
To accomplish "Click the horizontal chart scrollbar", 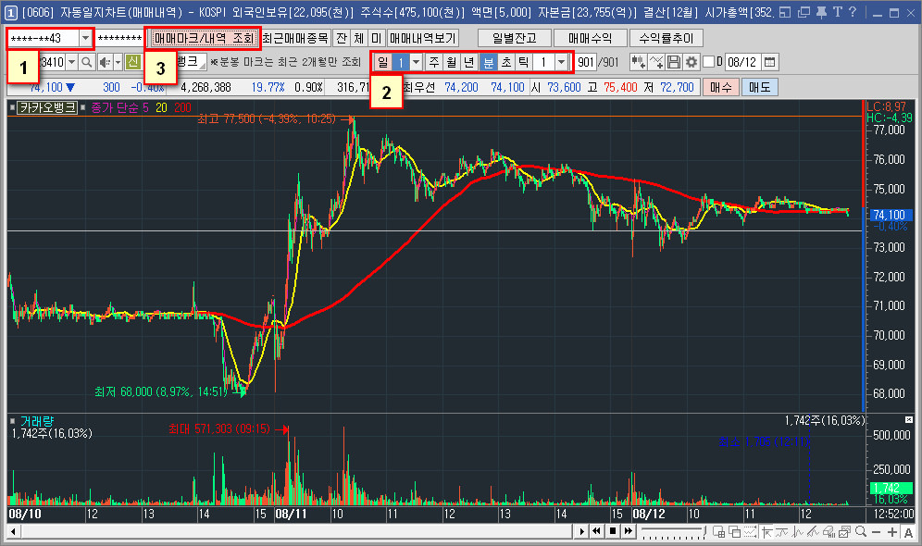I will [x=278, y=533].
